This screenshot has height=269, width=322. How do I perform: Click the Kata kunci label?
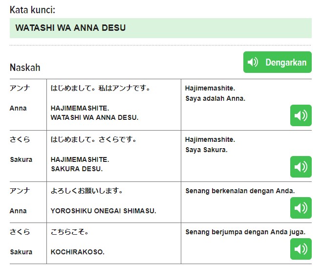(32, 10)
